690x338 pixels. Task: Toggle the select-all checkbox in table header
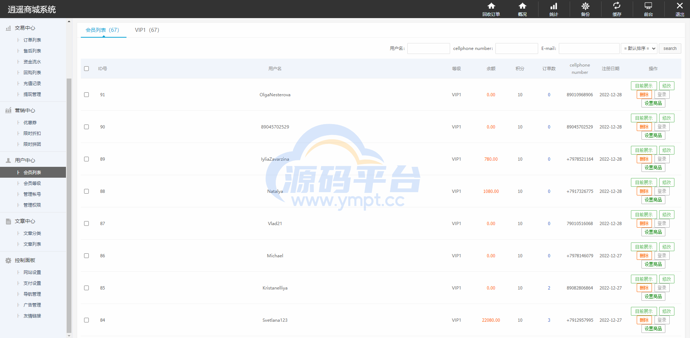tap(86, 68)
